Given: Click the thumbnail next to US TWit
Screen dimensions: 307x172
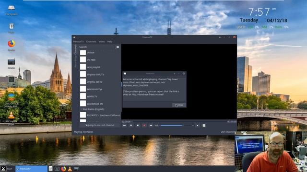Looking at the screenshot, I should [x=83, y=60].
